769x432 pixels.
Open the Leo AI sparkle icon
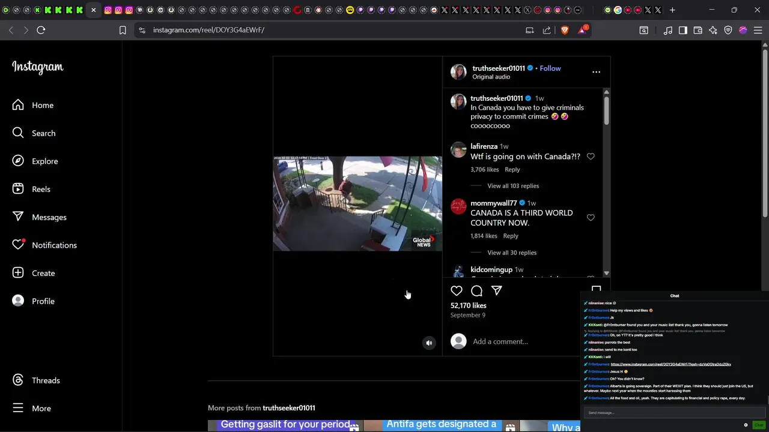point(713,30)
